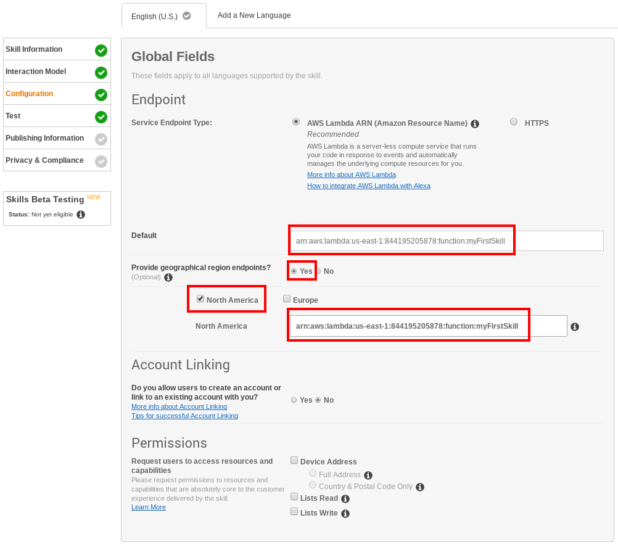618x547 pixels.
Task: Open the Configuration section
Action: pyautogui.click(x=57, y=93)
